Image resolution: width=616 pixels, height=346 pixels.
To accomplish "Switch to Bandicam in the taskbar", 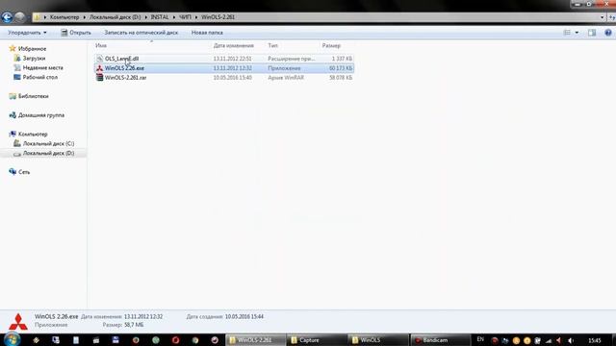I will [440, 340].
